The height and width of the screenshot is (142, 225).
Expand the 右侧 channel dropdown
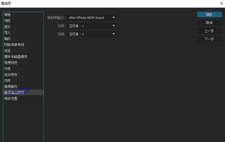92,34
